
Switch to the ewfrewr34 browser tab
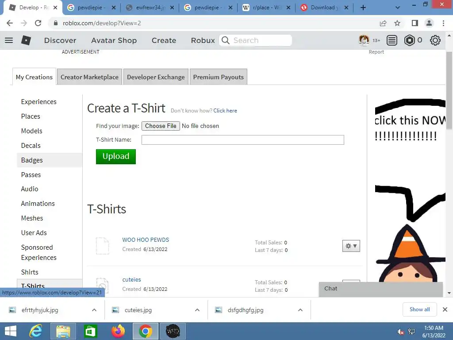(x=150, y=8)
